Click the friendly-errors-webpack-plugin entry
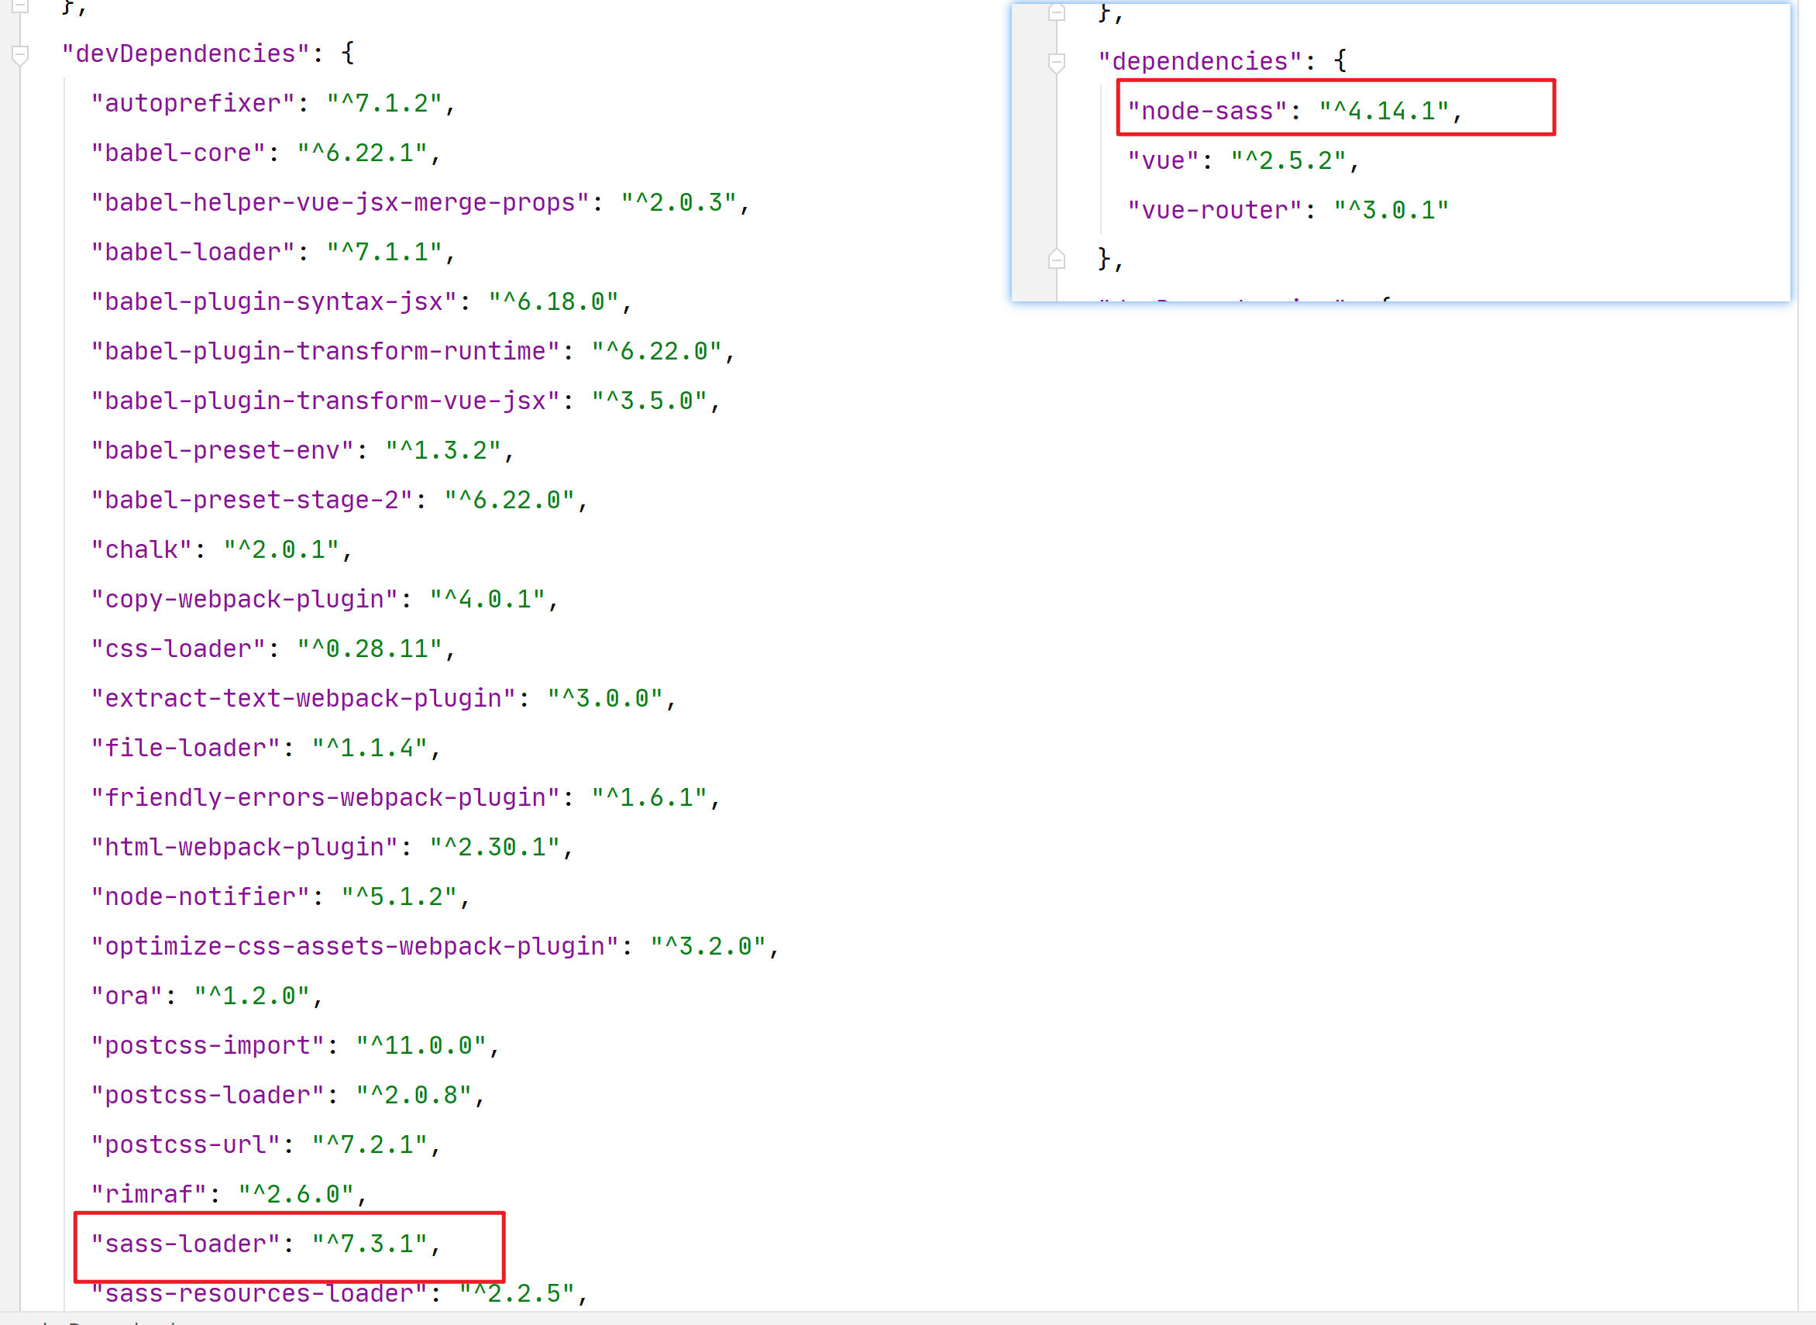1816x1325 pixels. pyautogui.click(x=405, y=797)
